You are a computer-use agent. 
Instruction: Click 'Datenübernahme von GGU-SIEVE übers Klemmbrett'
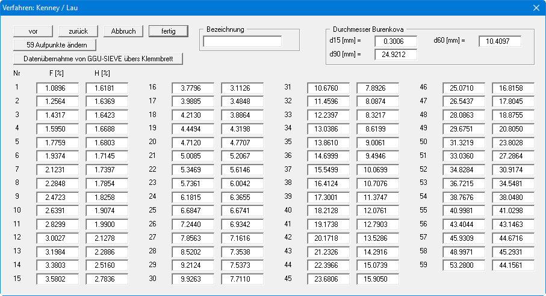click(x=98, y=59)
